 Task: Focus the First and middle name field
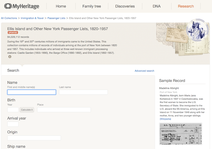32,92
